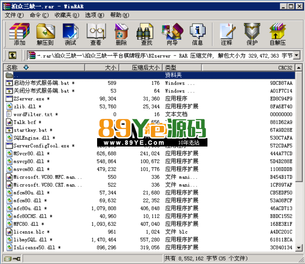Click the file list scroll down arrow
The image size is (305, 264).
(x=299, y=248)
